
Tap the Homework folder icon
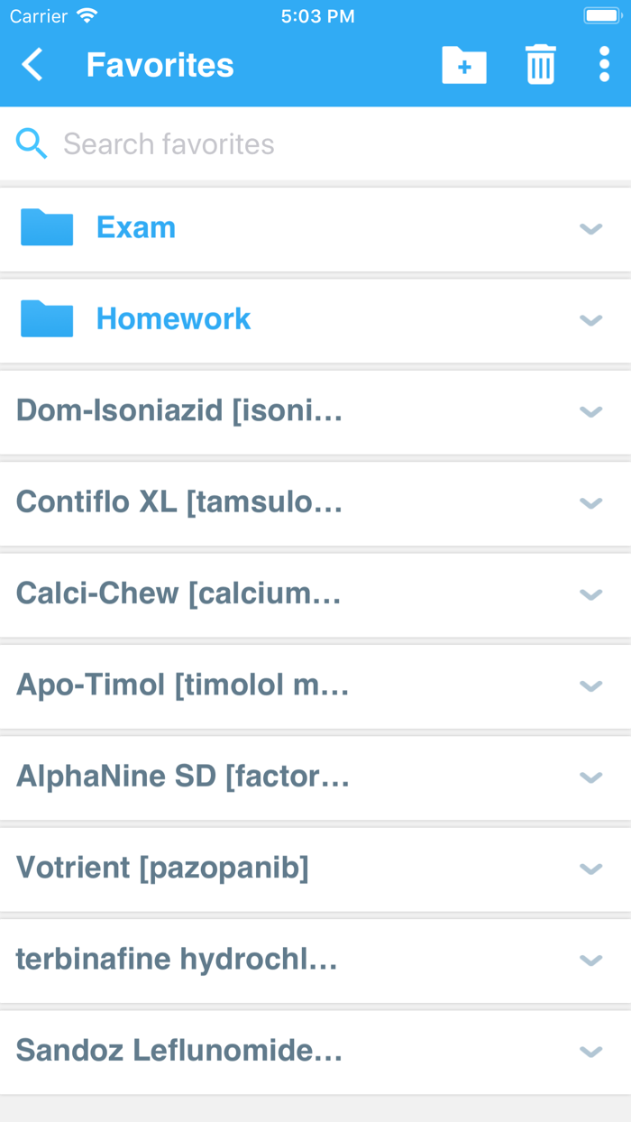(47, 318)
